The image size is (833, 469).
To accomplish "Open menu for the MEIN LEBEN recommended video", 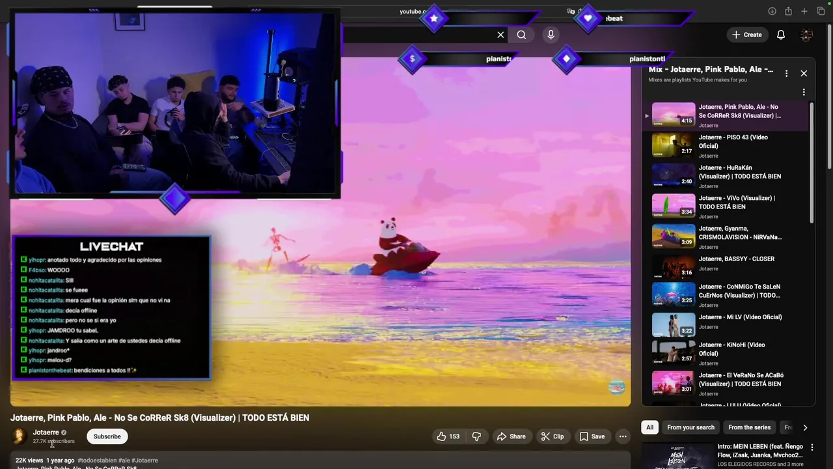I will 812,448.
